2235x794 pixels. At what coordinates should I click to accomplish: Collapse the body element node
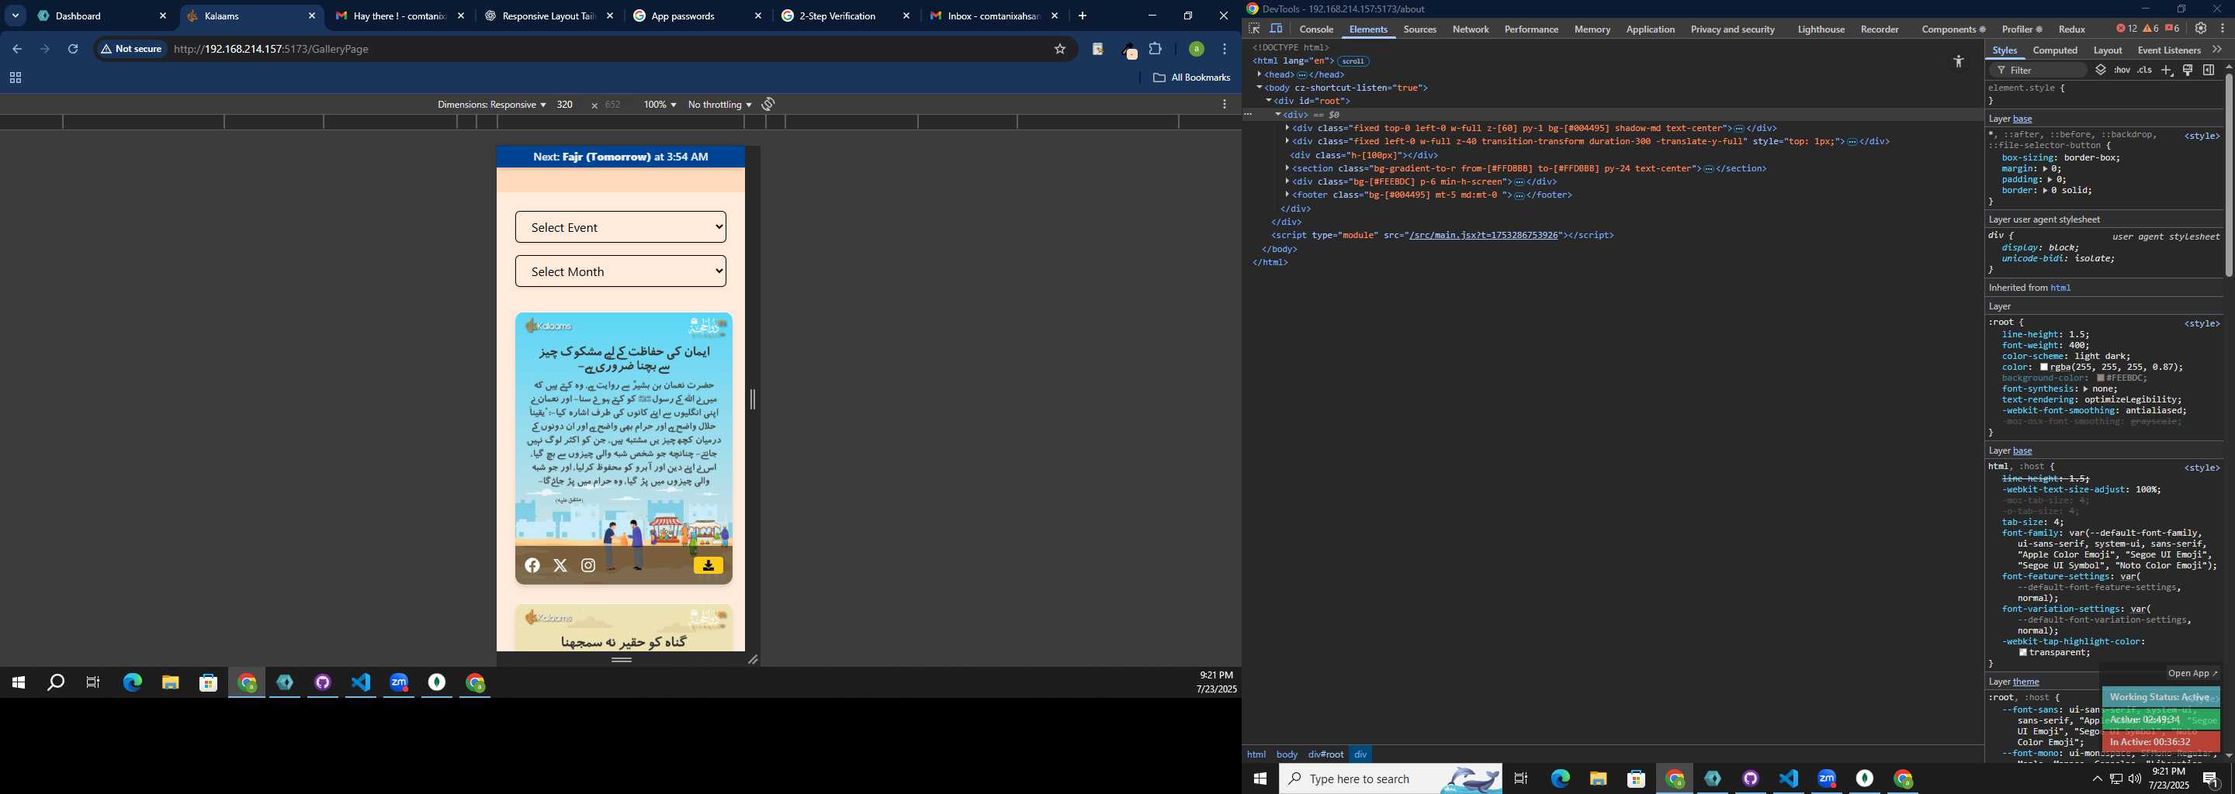1259,88
